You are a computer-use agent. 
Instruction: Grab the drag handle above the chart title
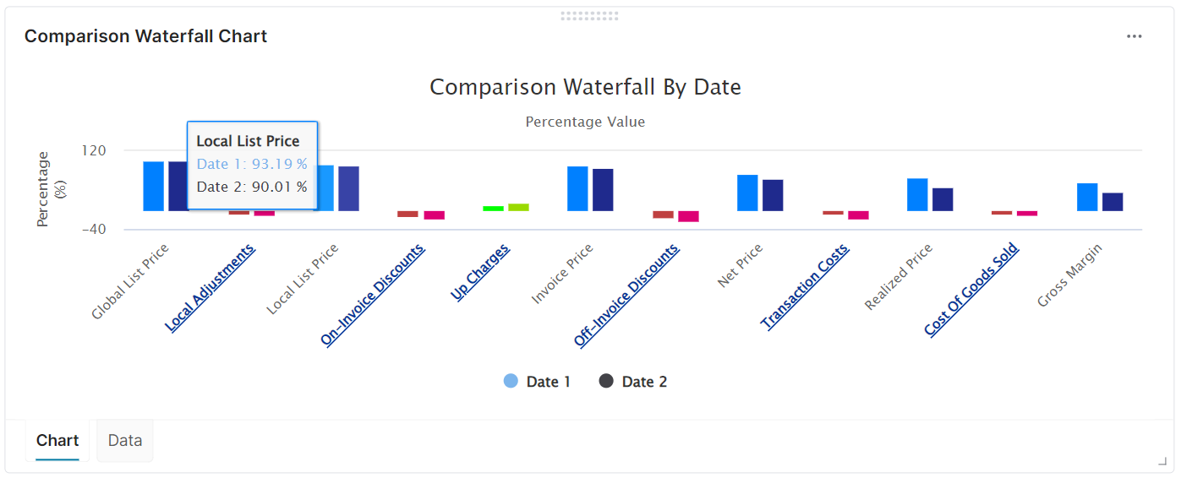coord(589,15)
